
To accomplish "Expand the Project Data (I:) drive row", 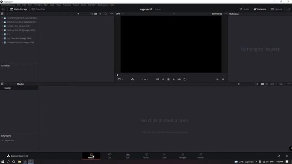I will [2, 42].
